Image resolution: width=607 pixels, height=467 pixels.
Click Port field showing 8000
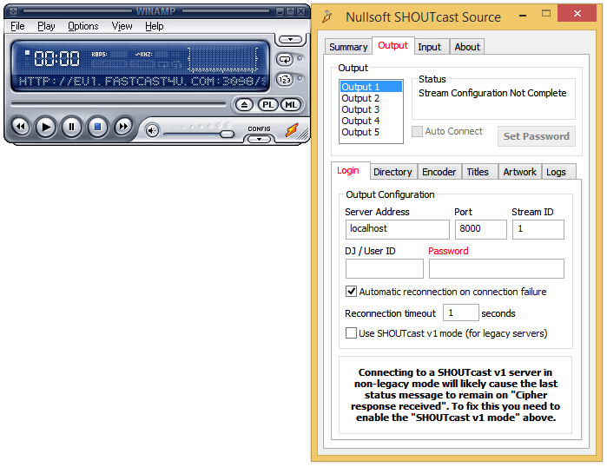481,229
